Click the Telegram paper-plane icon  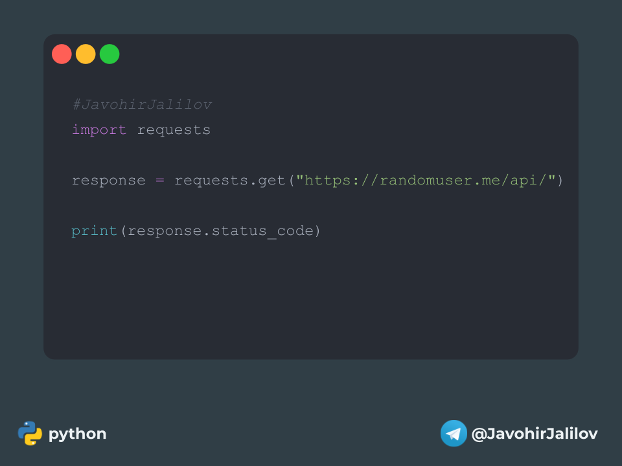(454, 433)
